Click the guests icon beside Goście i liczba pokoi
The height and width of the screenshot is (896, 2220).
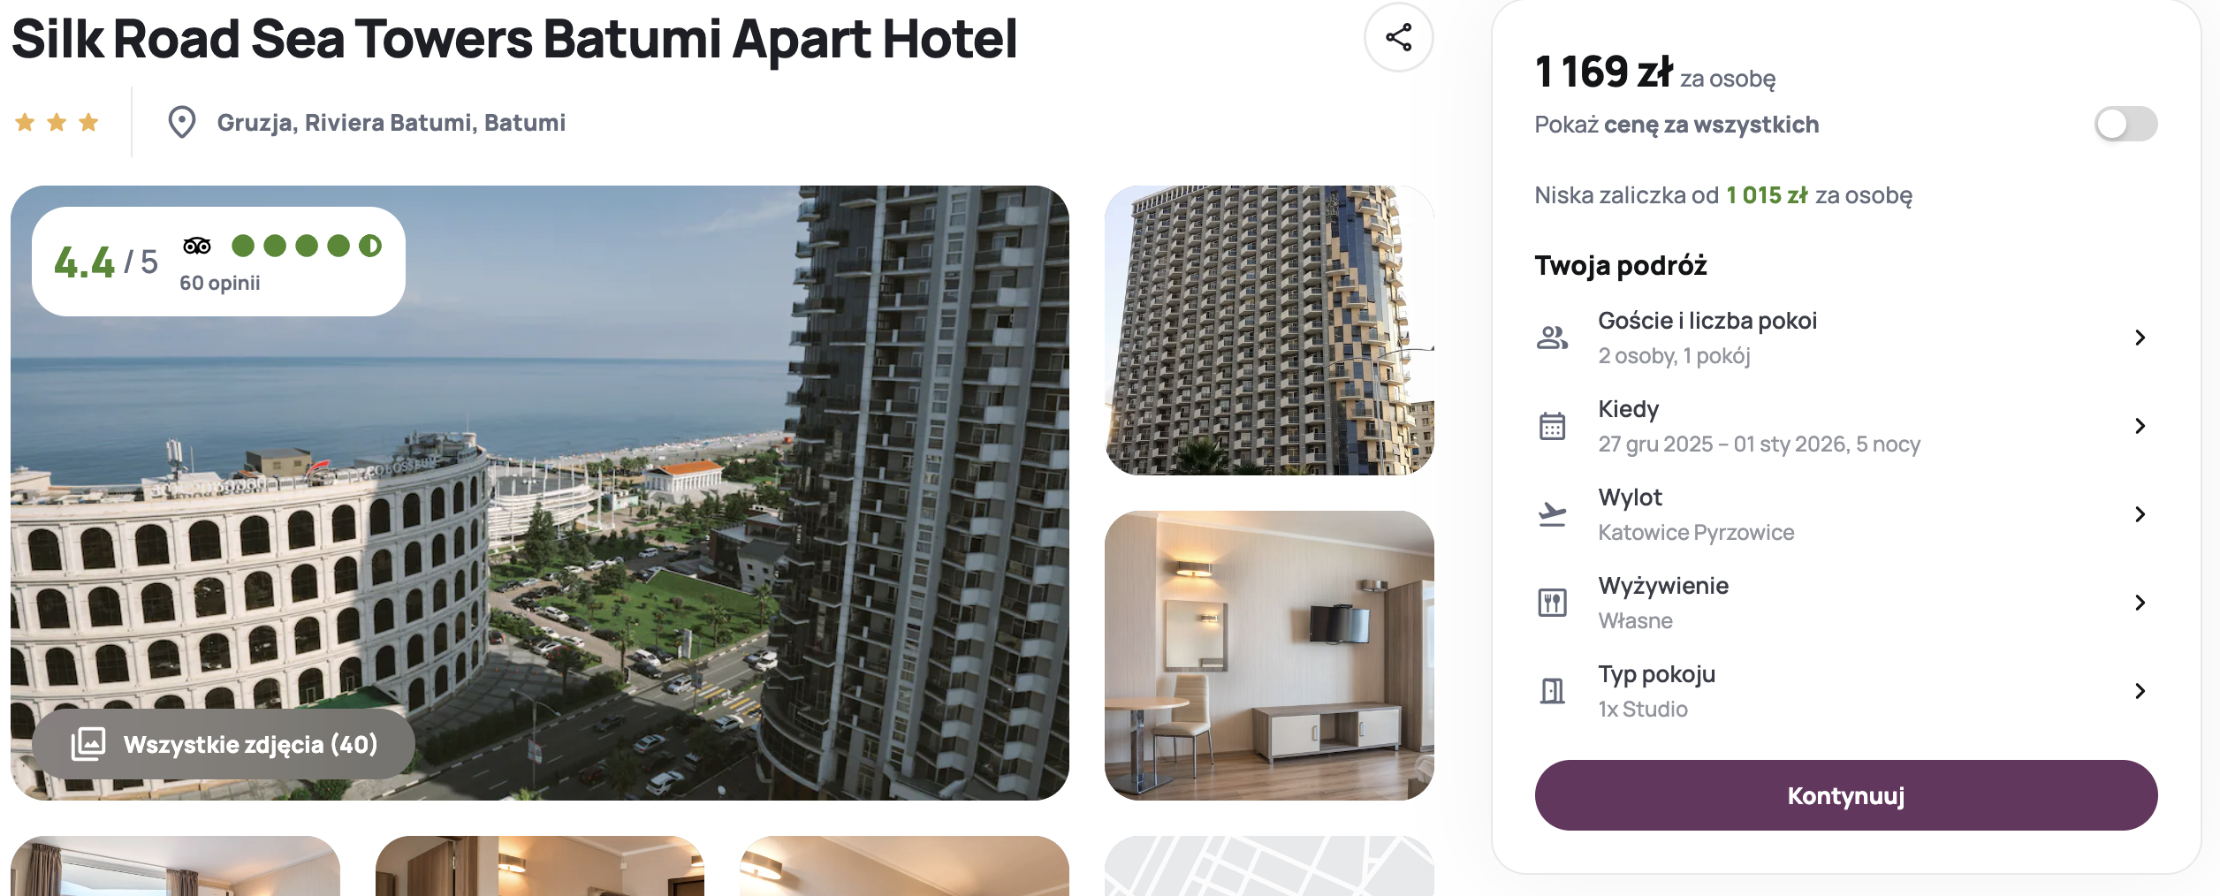coord(1552,338)
